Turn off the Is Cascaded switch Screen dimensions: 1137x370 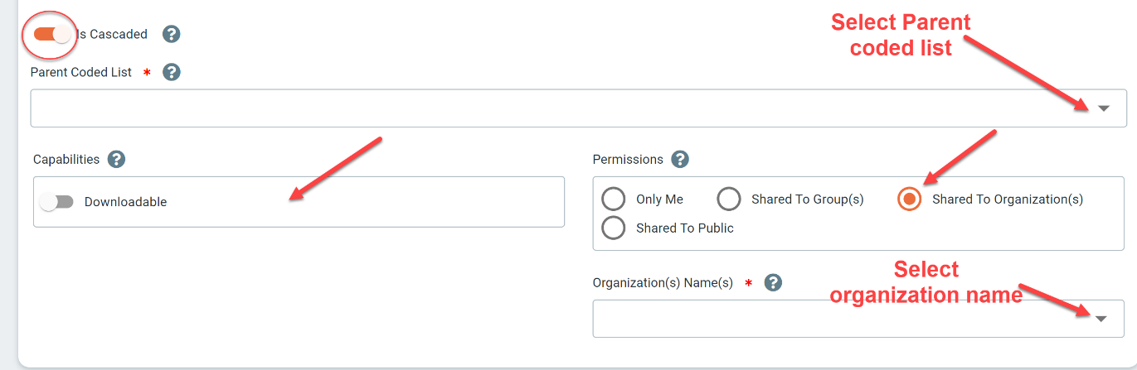(52, 34)
